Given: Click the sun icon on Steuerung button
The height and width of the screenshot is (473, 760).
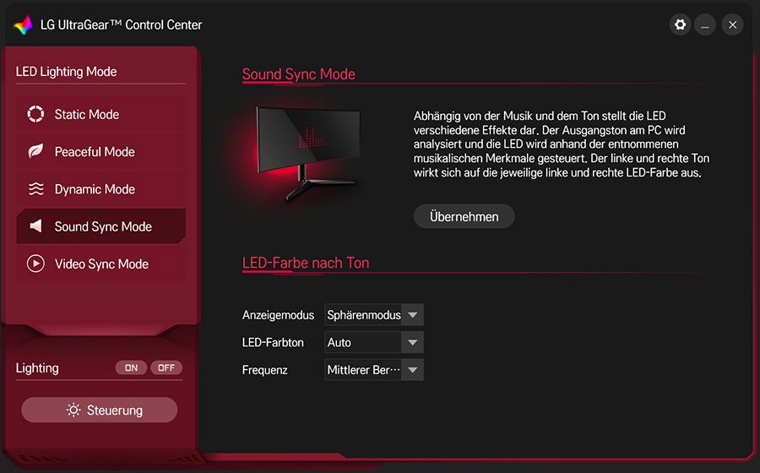Looking at the screenshot, I should (73, 410).
